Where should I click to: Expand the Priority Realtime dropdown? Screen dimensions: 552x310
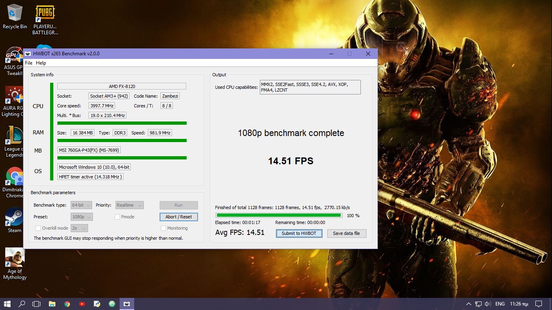tap(129, 205)
